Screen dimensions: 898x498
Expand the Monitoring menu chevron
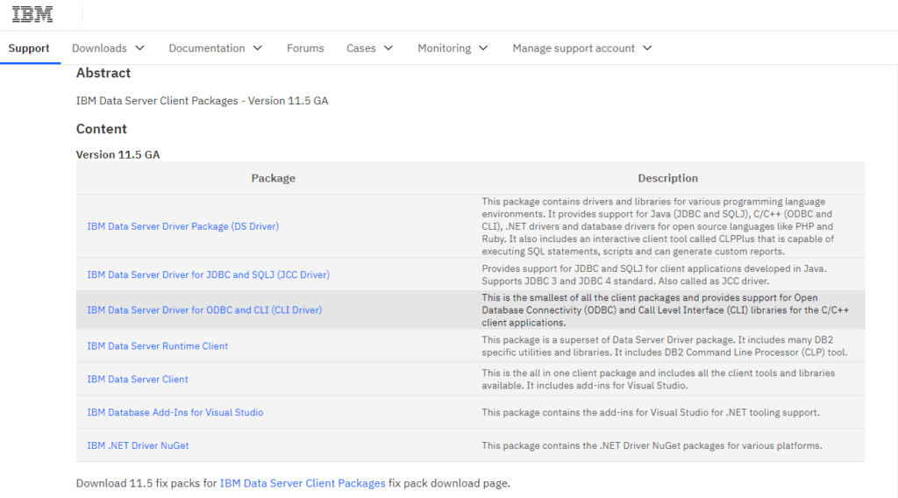(483, 48)
